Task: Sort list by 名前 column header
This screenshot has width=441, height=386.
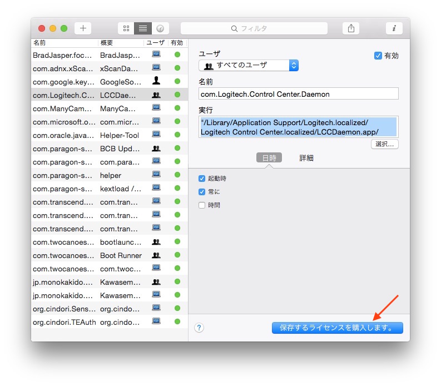Action: [65, 43]
